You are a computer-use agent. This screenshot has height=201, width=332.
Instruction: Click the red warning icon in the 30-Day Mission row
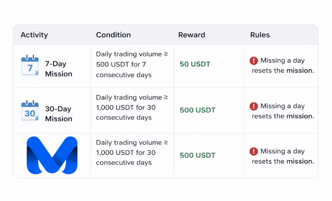[254, 106]
